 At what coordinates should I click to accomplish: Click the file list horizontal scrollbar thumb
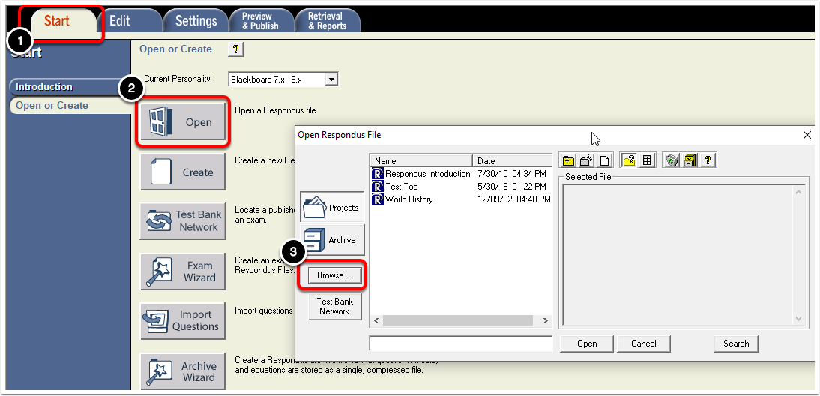coord(457,320)
